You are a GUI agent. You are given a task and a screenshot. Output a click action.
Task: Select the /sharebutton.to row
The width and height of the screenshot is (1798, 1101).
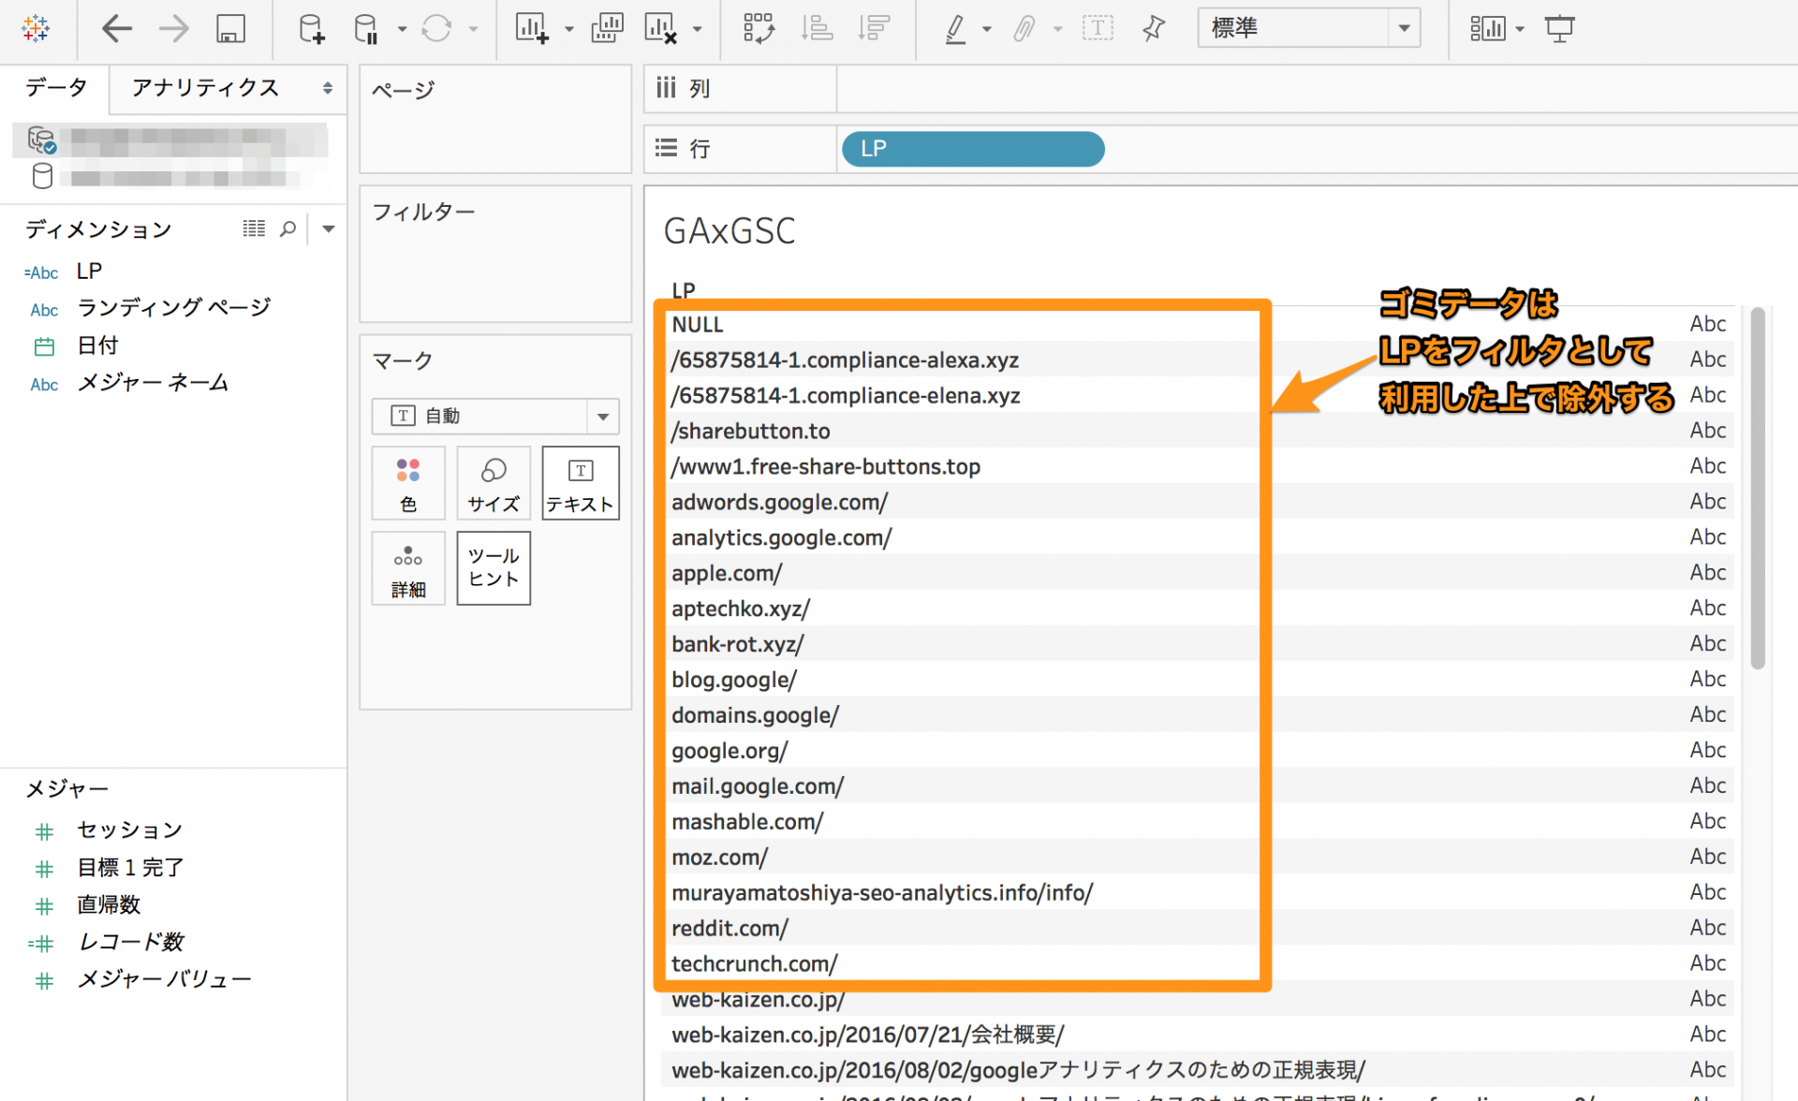751,431
